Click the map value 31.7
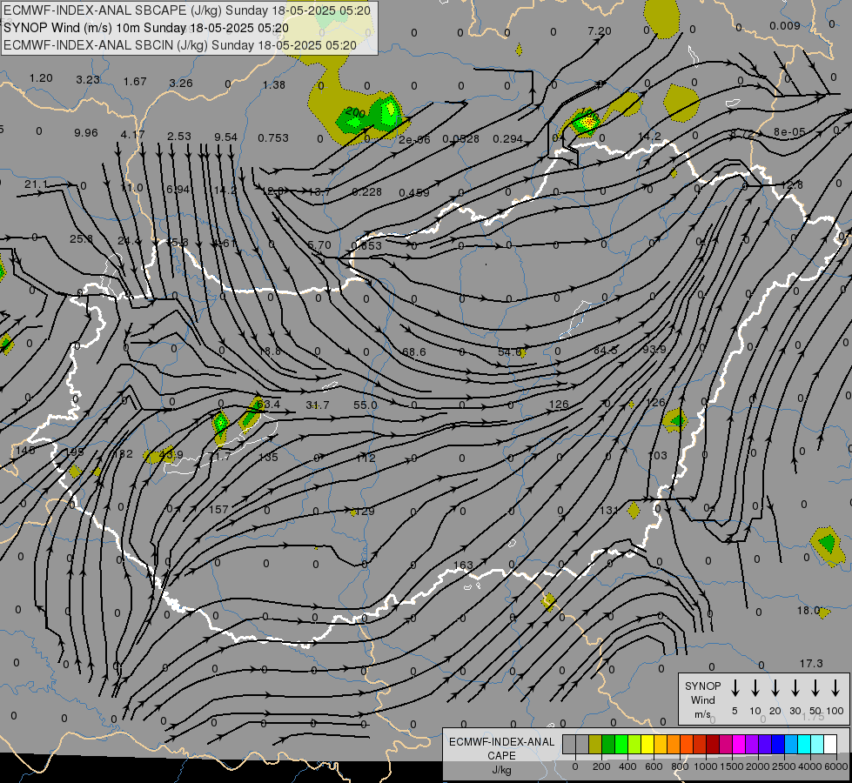Viewport: 852px width, 783px height. tap(318, 405)
